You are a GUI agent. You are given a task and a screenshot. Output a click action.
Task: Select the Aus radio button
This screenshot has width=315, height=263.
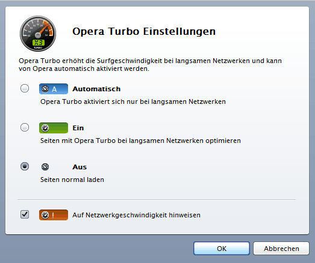[25, 166]
